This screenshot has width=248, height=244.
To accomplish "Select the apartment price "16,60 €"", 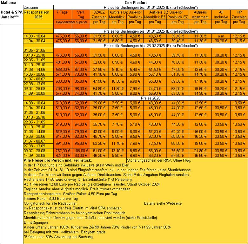I will (200, 156).
